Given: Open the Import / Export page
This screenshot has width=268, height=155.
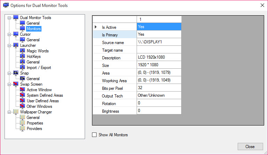Looking at the screenshot, I should [x=39, y=68].
